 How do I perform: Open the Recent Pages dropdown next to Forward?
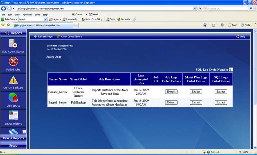(13, 9)
